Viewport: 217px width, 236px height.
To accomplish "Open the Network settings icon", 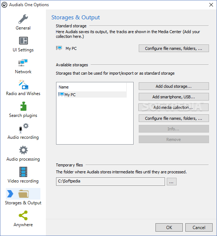I will pyautogui.click(x=23, y=63).
